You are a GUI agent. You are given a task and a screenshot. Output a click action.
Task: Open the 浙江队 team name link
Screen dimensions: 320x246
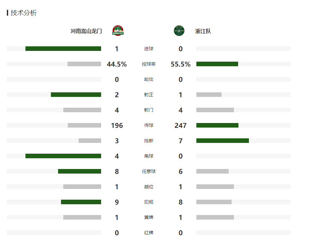point(203,31)
